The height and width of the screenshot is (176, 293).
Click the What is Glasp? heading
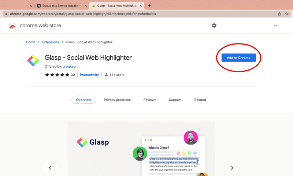tap(159, 147)
